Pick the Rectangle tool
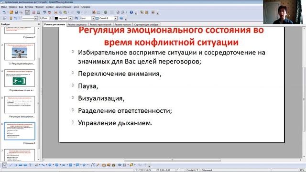 21,165
